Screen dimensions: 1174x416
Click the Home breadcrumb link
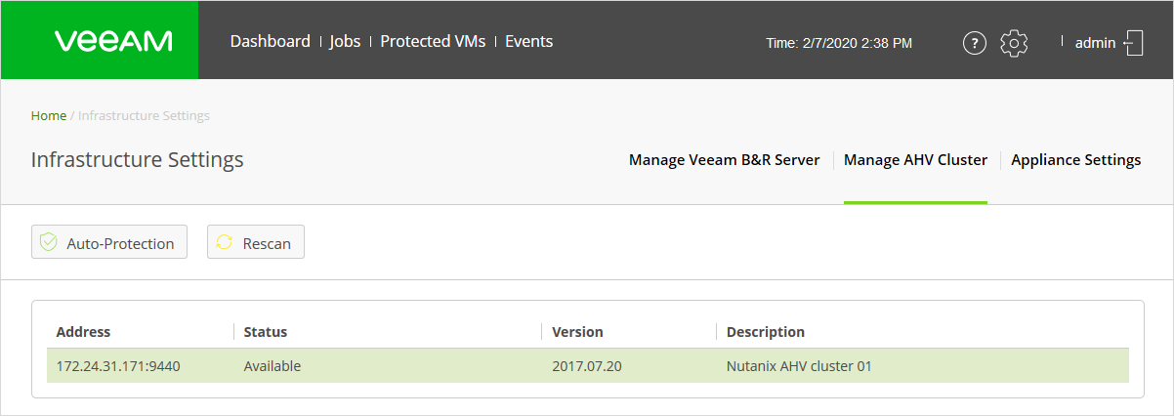(49, 115)
